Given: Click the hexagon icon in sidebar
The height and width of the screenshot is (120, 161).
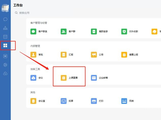Looking at the screenshot, I should (5, 65).
